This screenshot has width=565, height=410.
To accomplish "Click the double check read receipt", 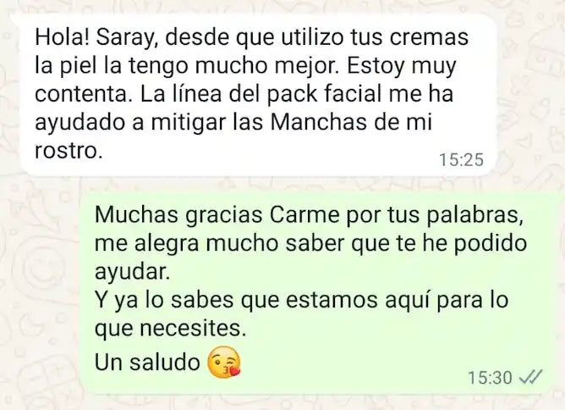I will point(529,378).
